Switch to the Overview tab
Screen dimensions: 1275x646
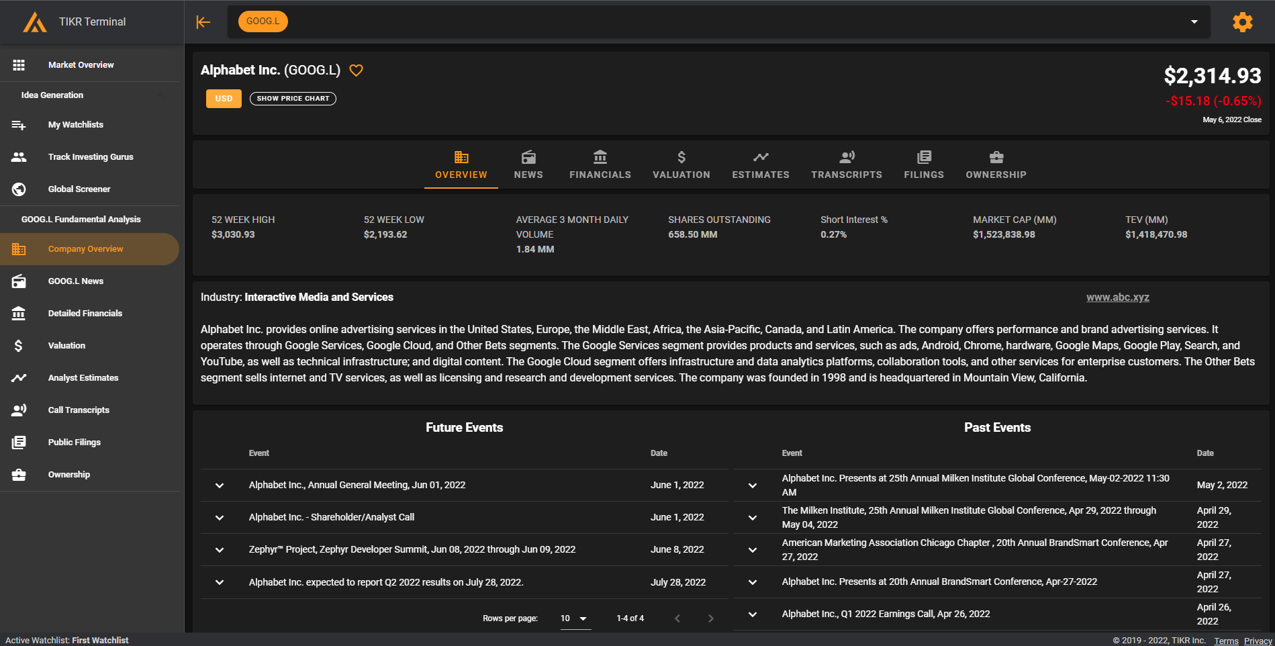(x=461, y=165)
